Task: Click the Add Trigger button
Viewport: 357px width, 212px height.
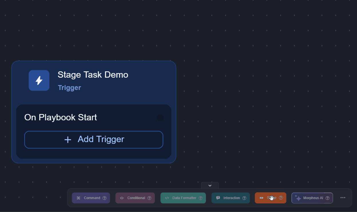Action: coord(94,140)
